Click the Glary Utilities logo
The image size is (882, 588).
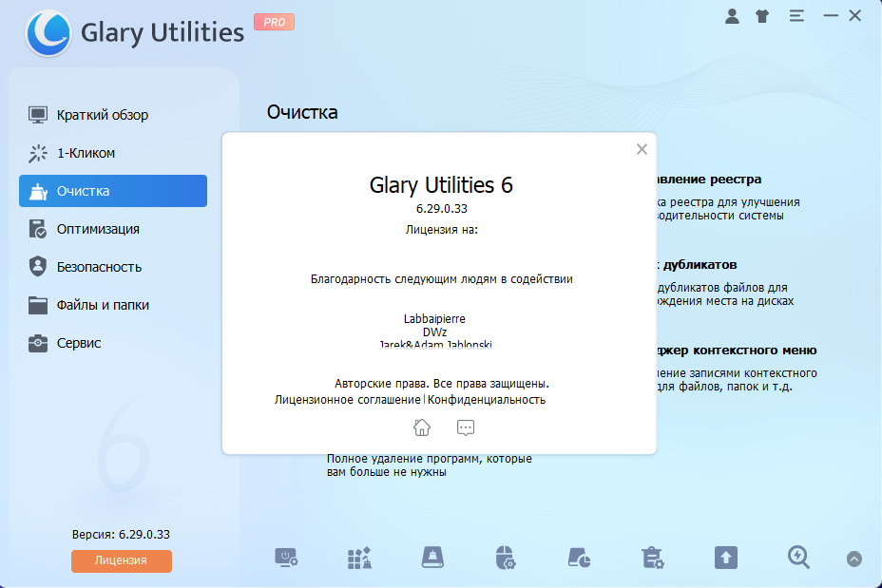[48, 32]
